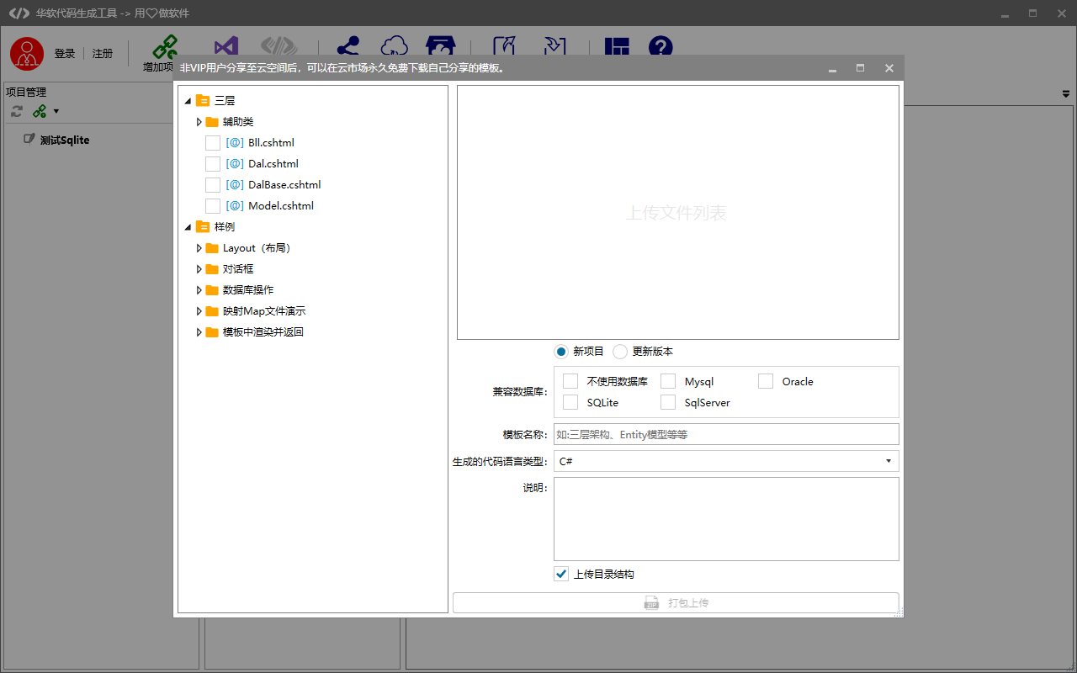Check the 不使用数据库 checkbox
Screen dimensions: 1077x673
(x=570, y=381)
